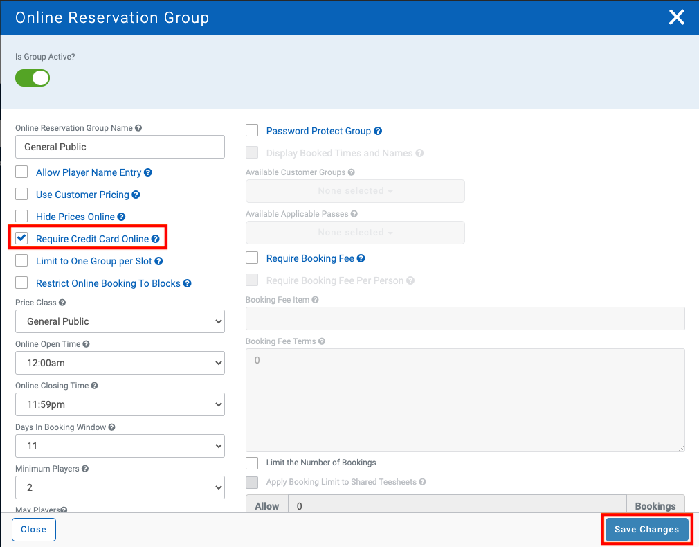Open Available Customer Groups help icon
Image resolution: width=699 pixels, height=547 pixels.
(x=352, y=172)
